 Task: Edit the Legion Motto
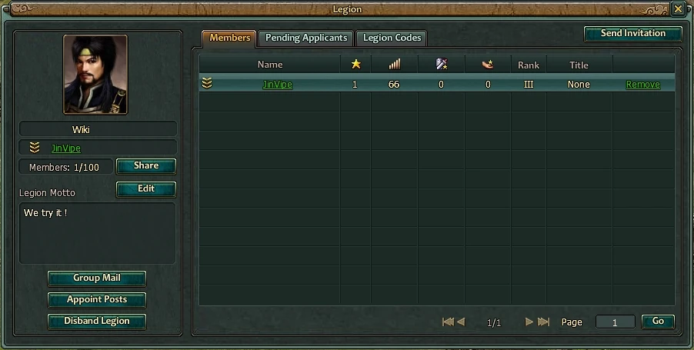click(146, 189)
